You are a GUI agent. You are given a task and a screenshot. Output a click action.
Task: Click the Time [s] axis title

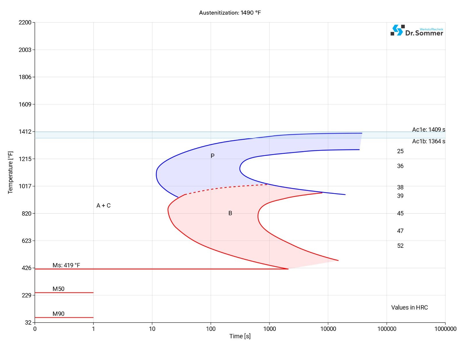coord(240,336)
